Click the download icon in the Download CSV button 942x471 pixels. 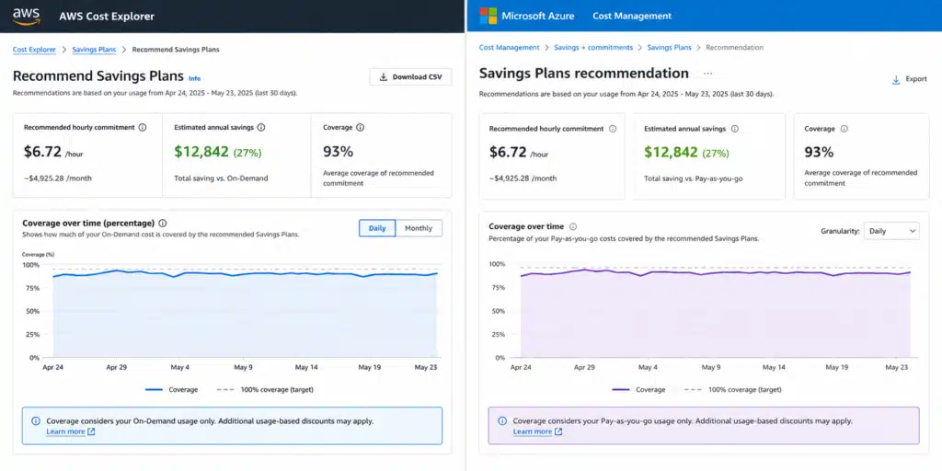(x=384, y=77)
